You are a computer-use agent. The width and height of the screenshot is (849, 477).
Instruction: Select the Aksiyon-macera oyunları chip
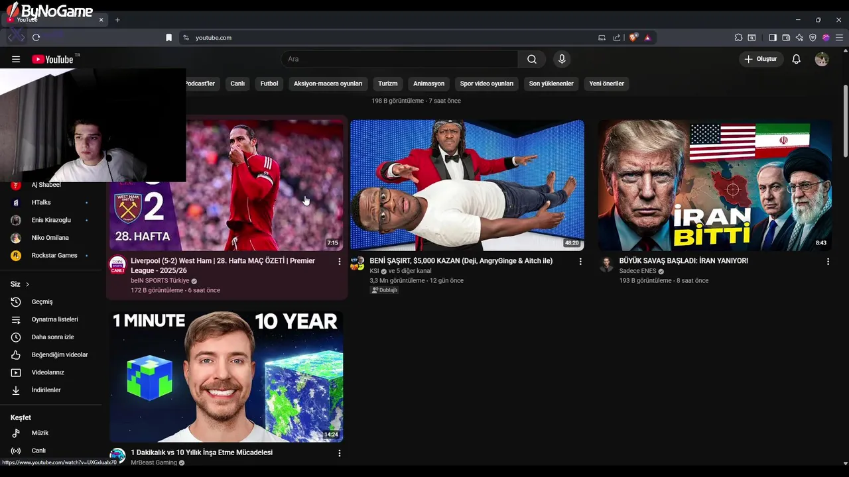328,83
